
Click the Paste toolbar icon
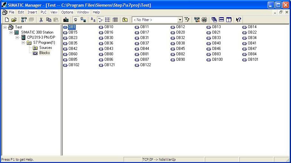tap(56, 19)
